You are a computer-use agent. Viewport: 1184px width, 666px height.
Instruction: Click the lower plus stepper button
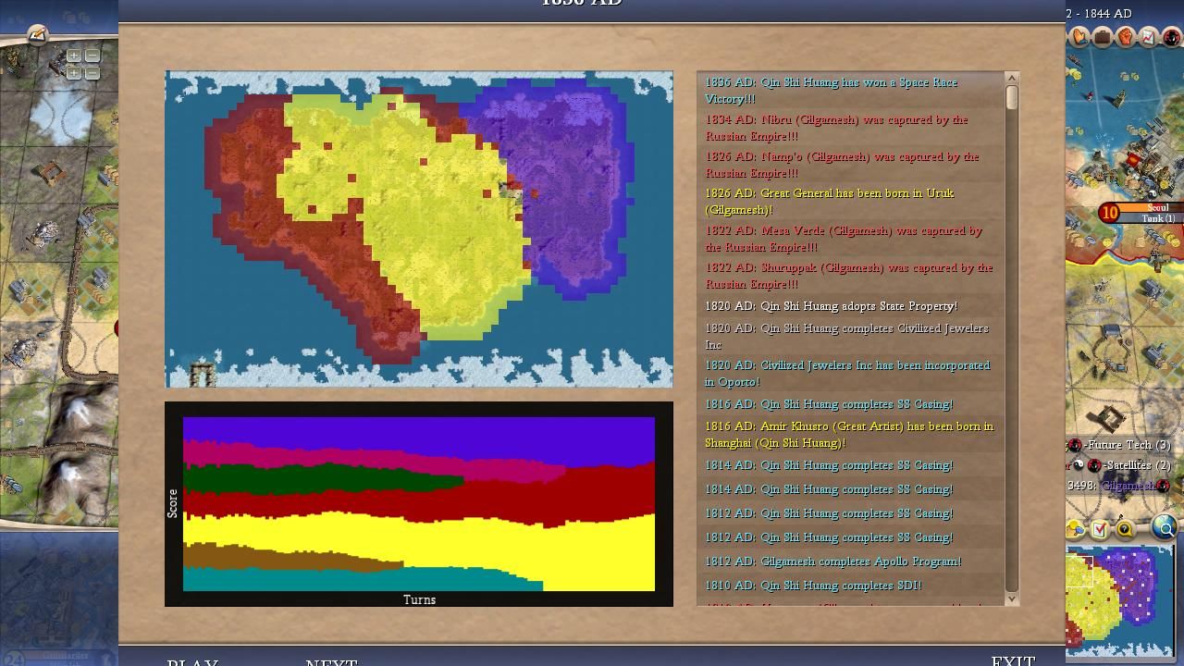[74, 72]
